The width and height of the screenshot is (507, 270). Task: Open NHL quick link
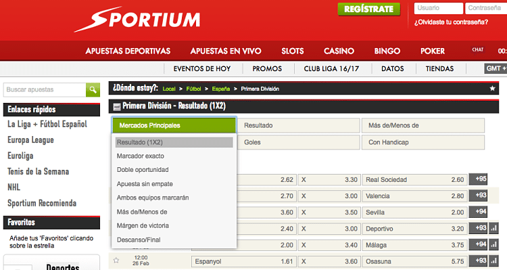[x=14, y=187]
